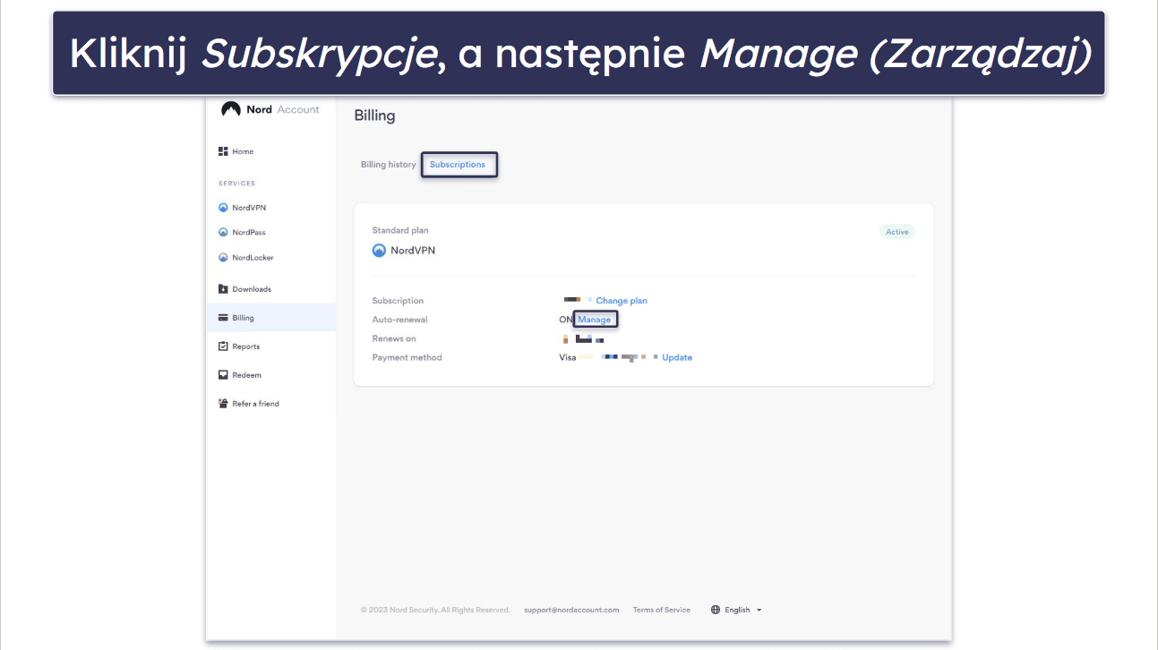Go to Downloads using its download icon
1158x650 pixels.
pos(223,289)
